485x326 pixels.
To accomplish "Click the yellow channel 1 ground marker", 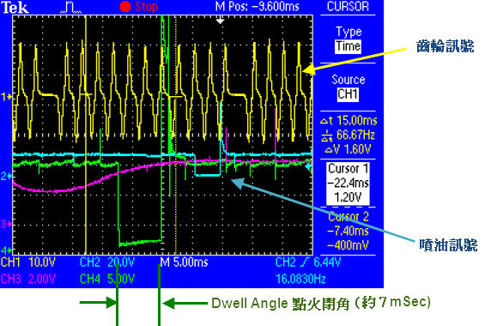I will (7, 97).
